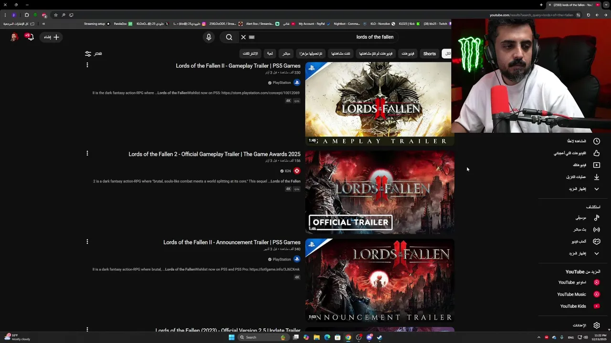
Task: Open the account avatar menu
Action: point(14,37)
